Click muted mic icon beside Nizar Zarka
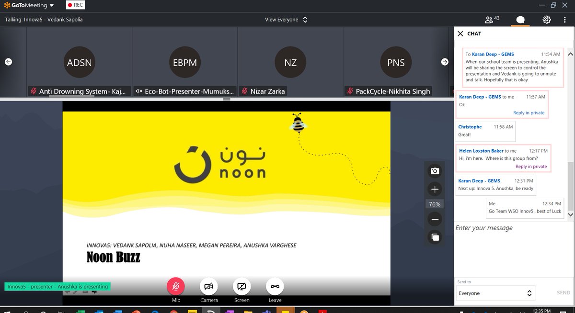This screenshot has height=313, width=575. point(244,91)
